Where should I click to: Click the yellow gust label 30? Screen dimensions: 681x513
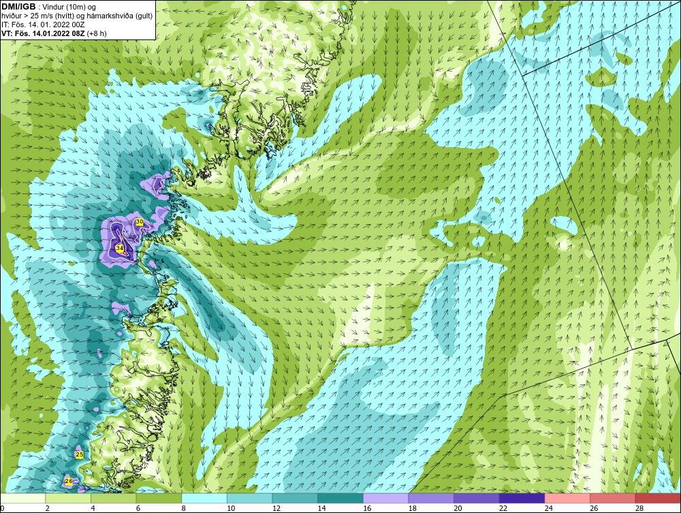click(x=140, y=221)
